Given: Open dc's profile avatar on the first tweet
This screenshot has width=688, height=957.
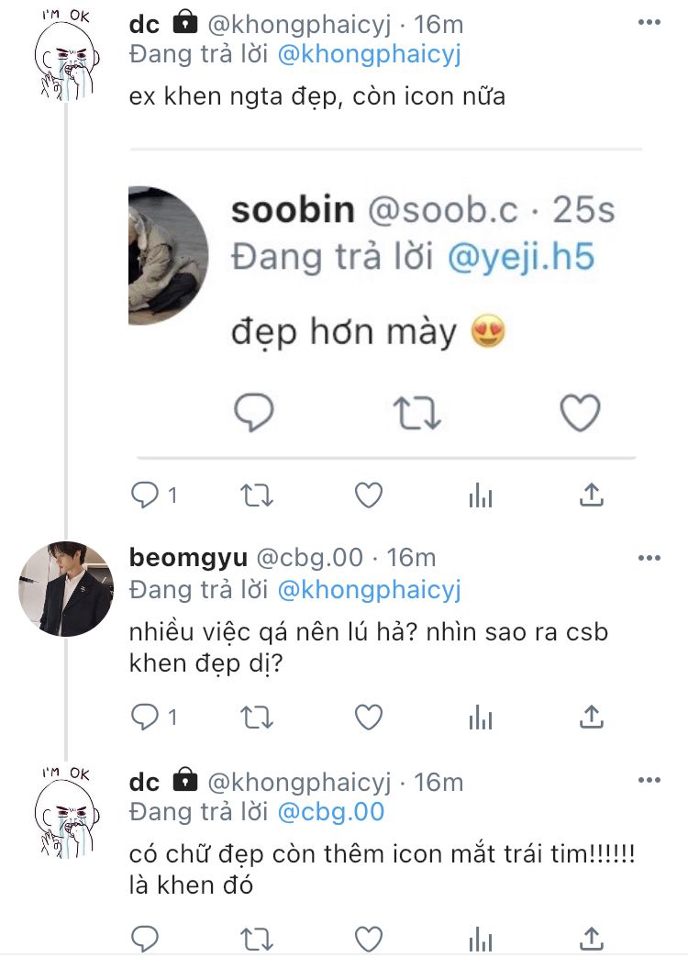Looking at the screenshot, I should coord(66,55).
